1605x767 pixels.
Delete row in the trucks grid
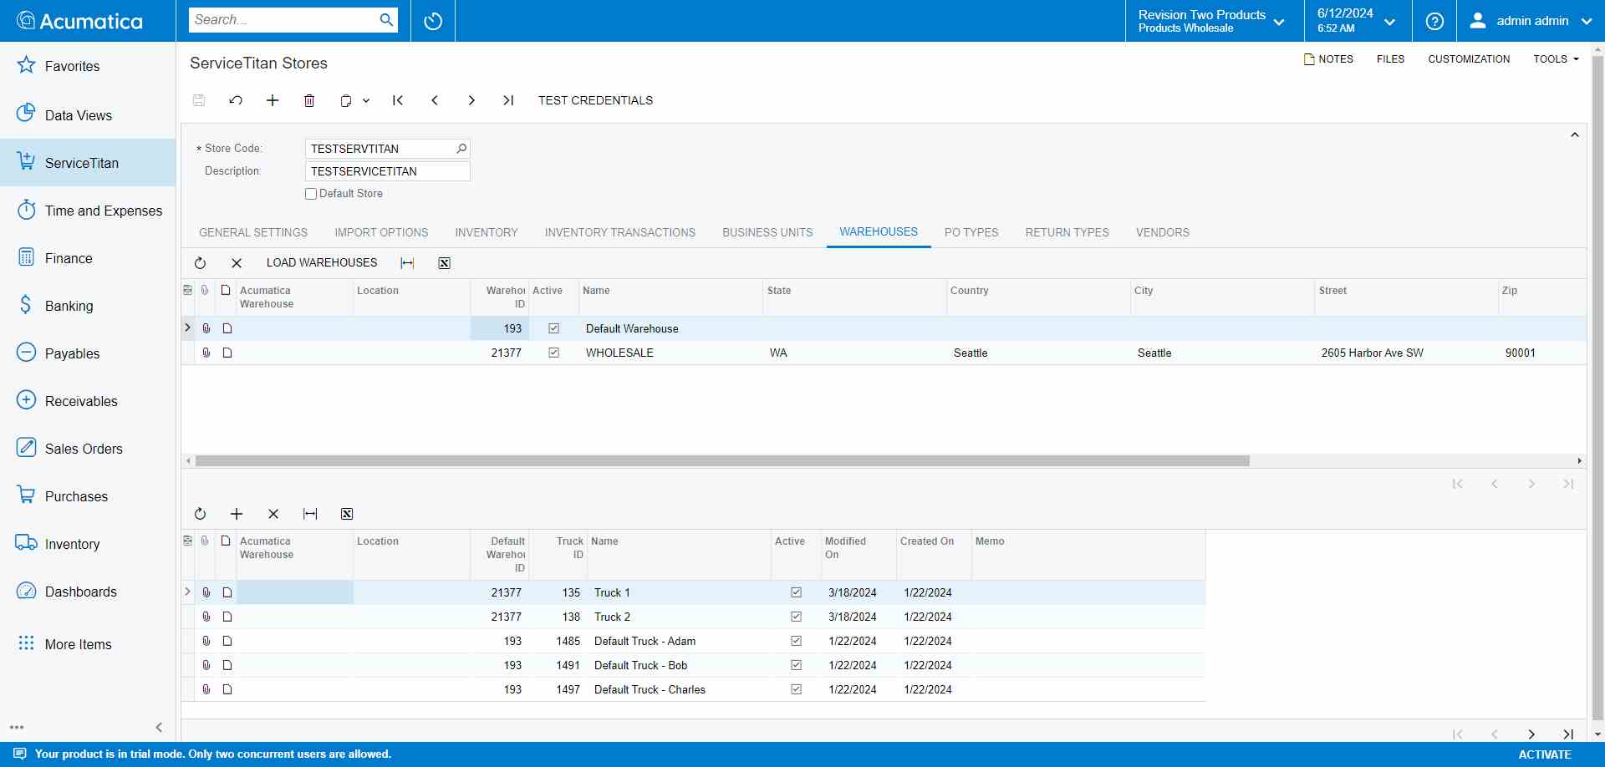tap(273, 514)
